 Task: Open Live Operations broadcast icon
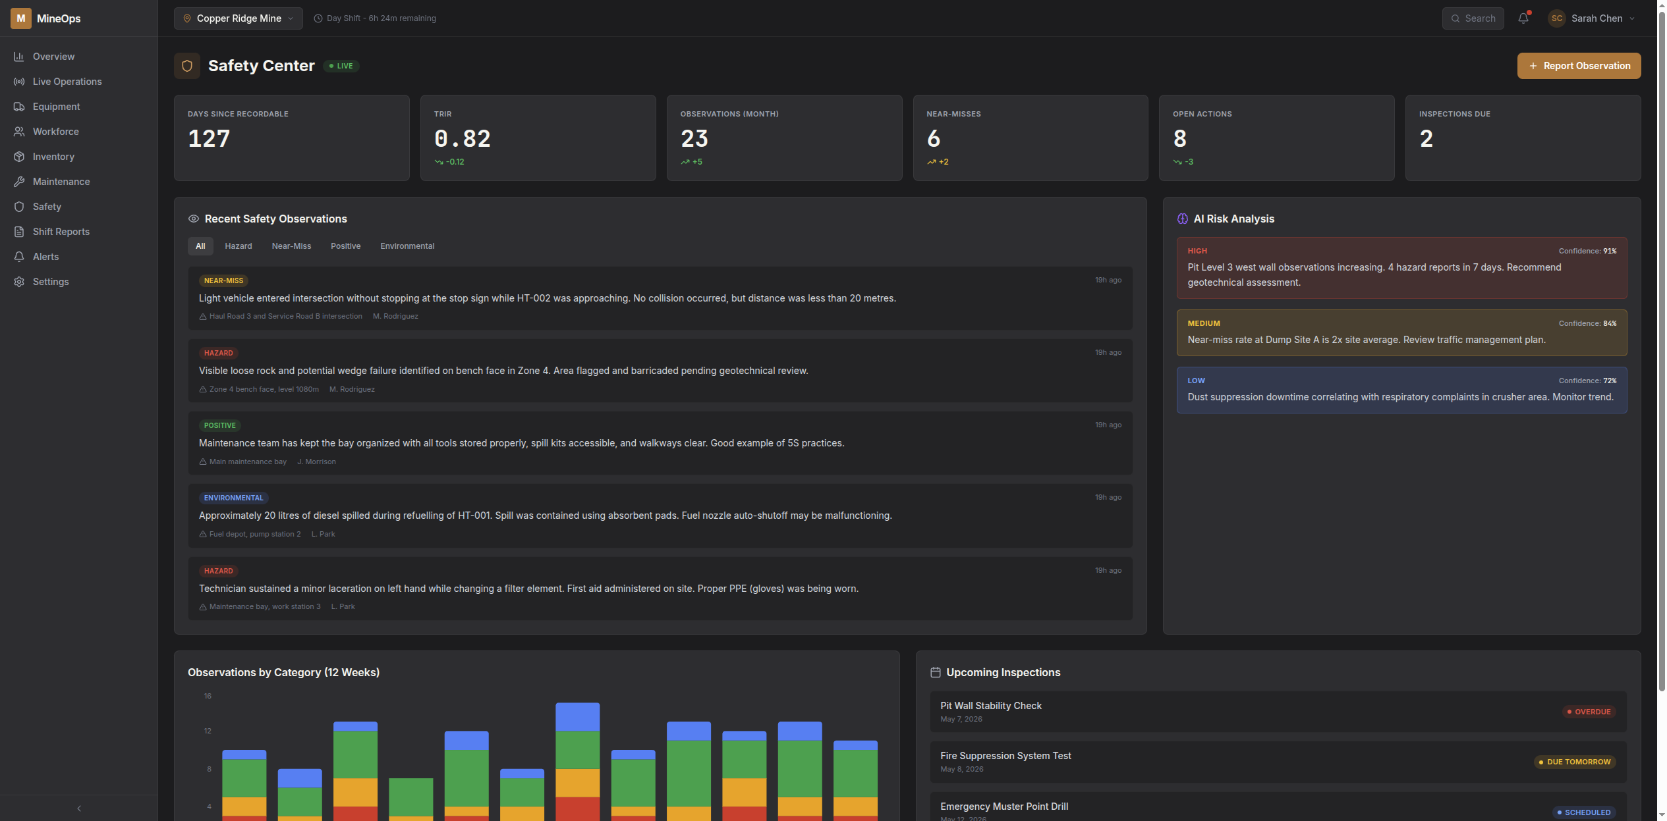[19, 82]
